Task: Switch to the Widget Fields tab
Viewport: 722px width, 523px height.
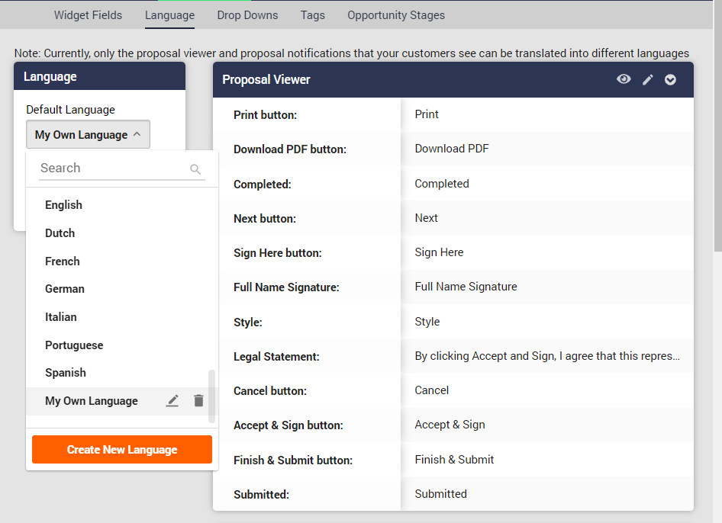Action: coord(88,15)
